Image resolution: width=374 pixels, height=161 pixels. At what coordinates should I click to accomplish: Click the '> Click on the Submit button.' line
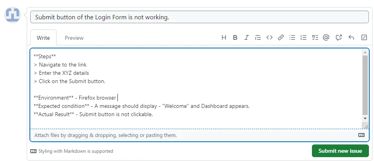coord(70,81)
